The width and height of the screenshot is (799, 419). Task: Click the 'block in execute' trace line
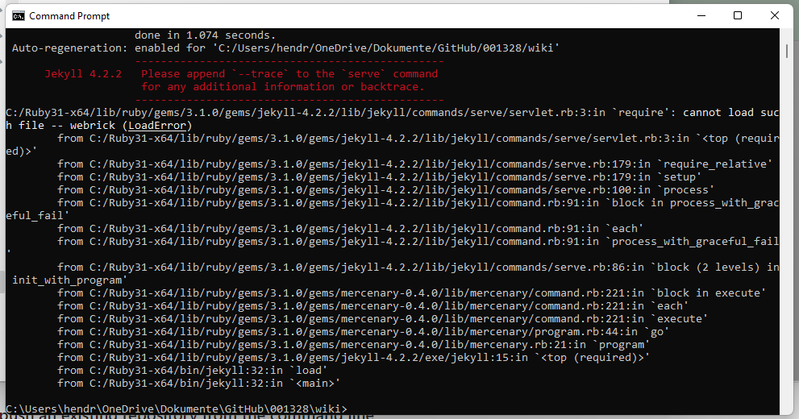pos(411,293)
